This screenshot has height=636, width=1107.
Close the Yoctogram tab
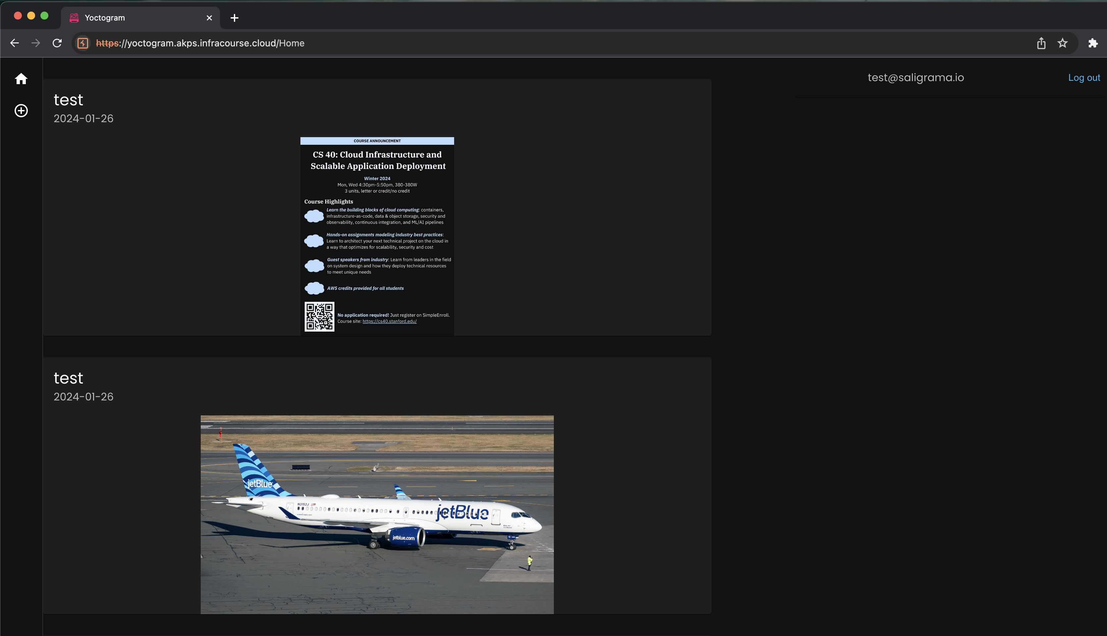[209, 18]
